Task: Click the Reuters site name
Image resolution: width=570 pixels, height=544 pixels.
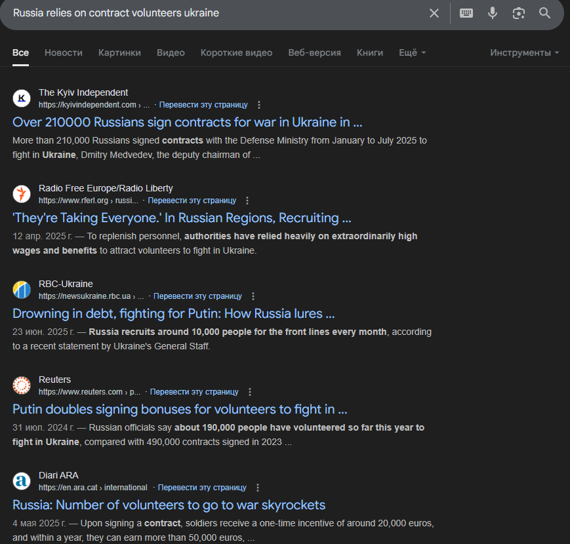Action: tap(54, 379)
